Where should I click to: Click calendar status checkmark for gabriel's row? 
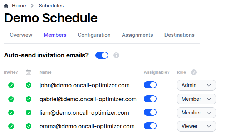coord(29,99)
